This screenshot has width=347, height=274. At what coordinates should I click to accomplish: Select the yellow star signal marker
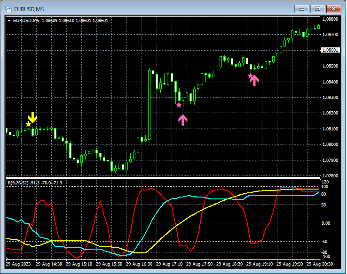(x=28, y=124)
